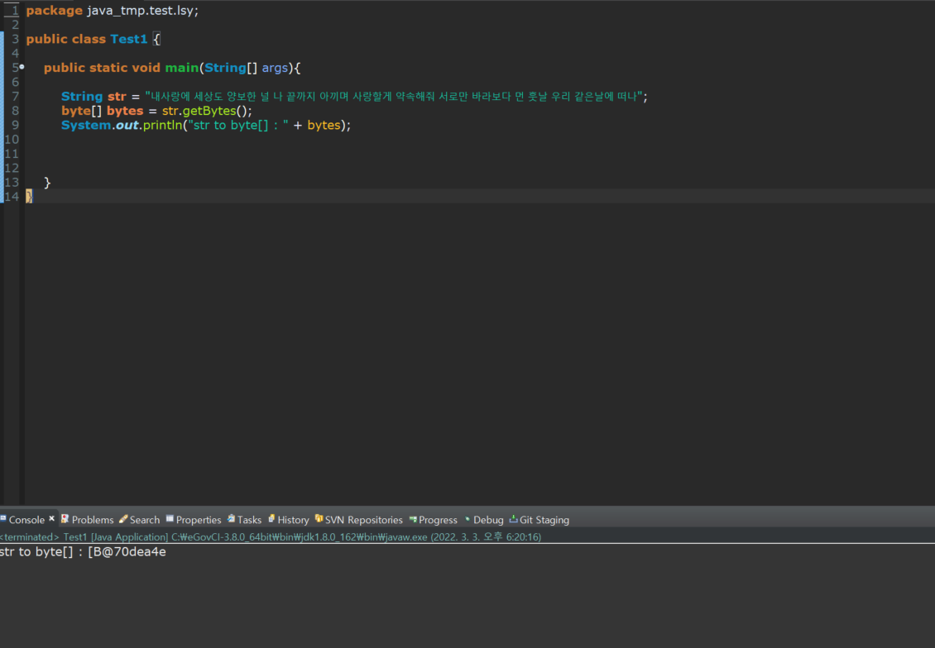Click the History tab icon
The height and width of the screenshot is (648, 935).
(272, 519)
